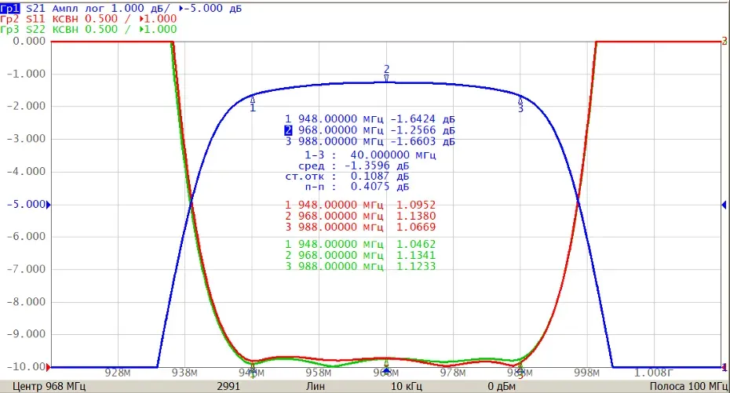Viewport: 730px width, 393px height.
Task: Click marker 1 on the blue S21 curve
Action: [x=253, y=104]
